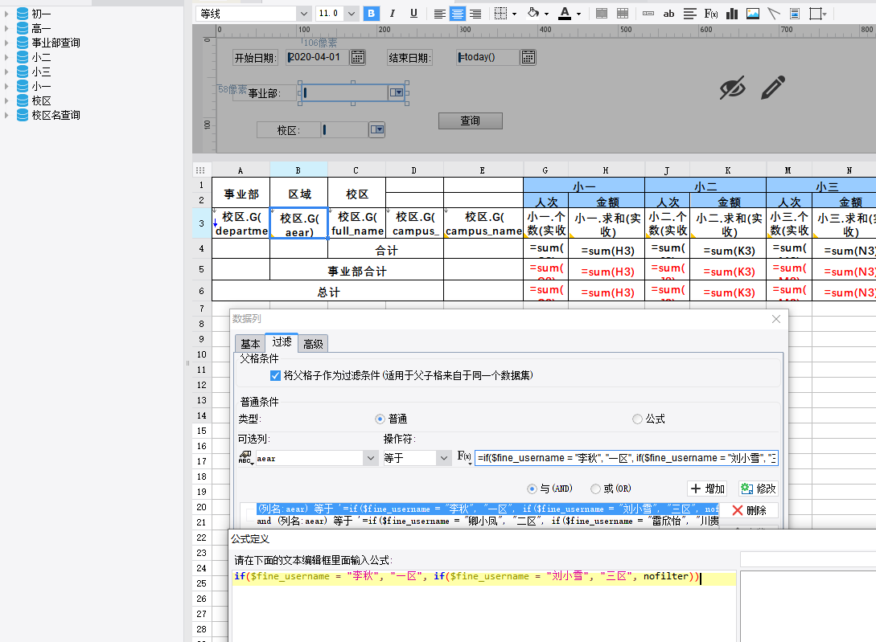Open the fill color dropdown arrow
The width and height of the screenshot is (876, 642).
point(546,14)
